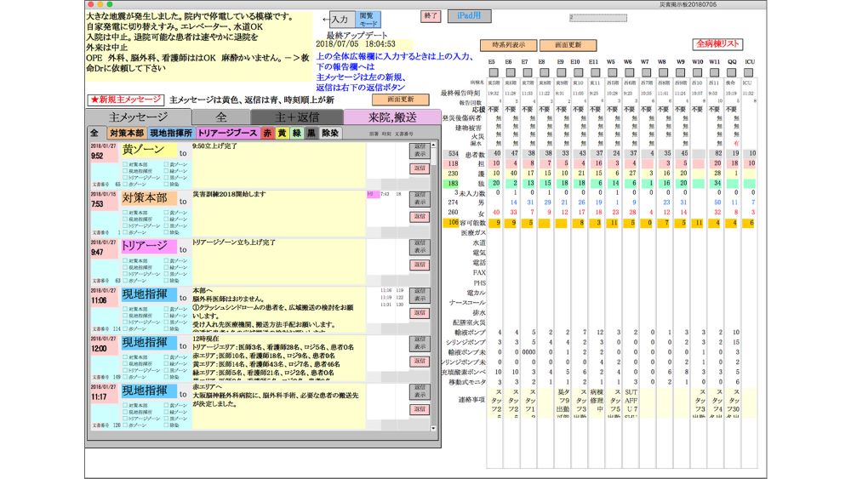Click the gray button under ward E9
The image size is (851, 479).
561,72
